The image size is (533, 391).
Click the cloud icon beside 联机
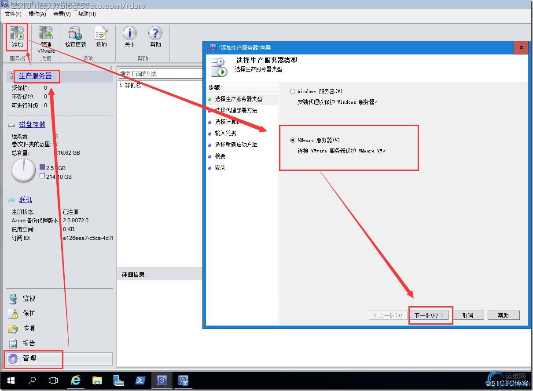pos(12,200)
